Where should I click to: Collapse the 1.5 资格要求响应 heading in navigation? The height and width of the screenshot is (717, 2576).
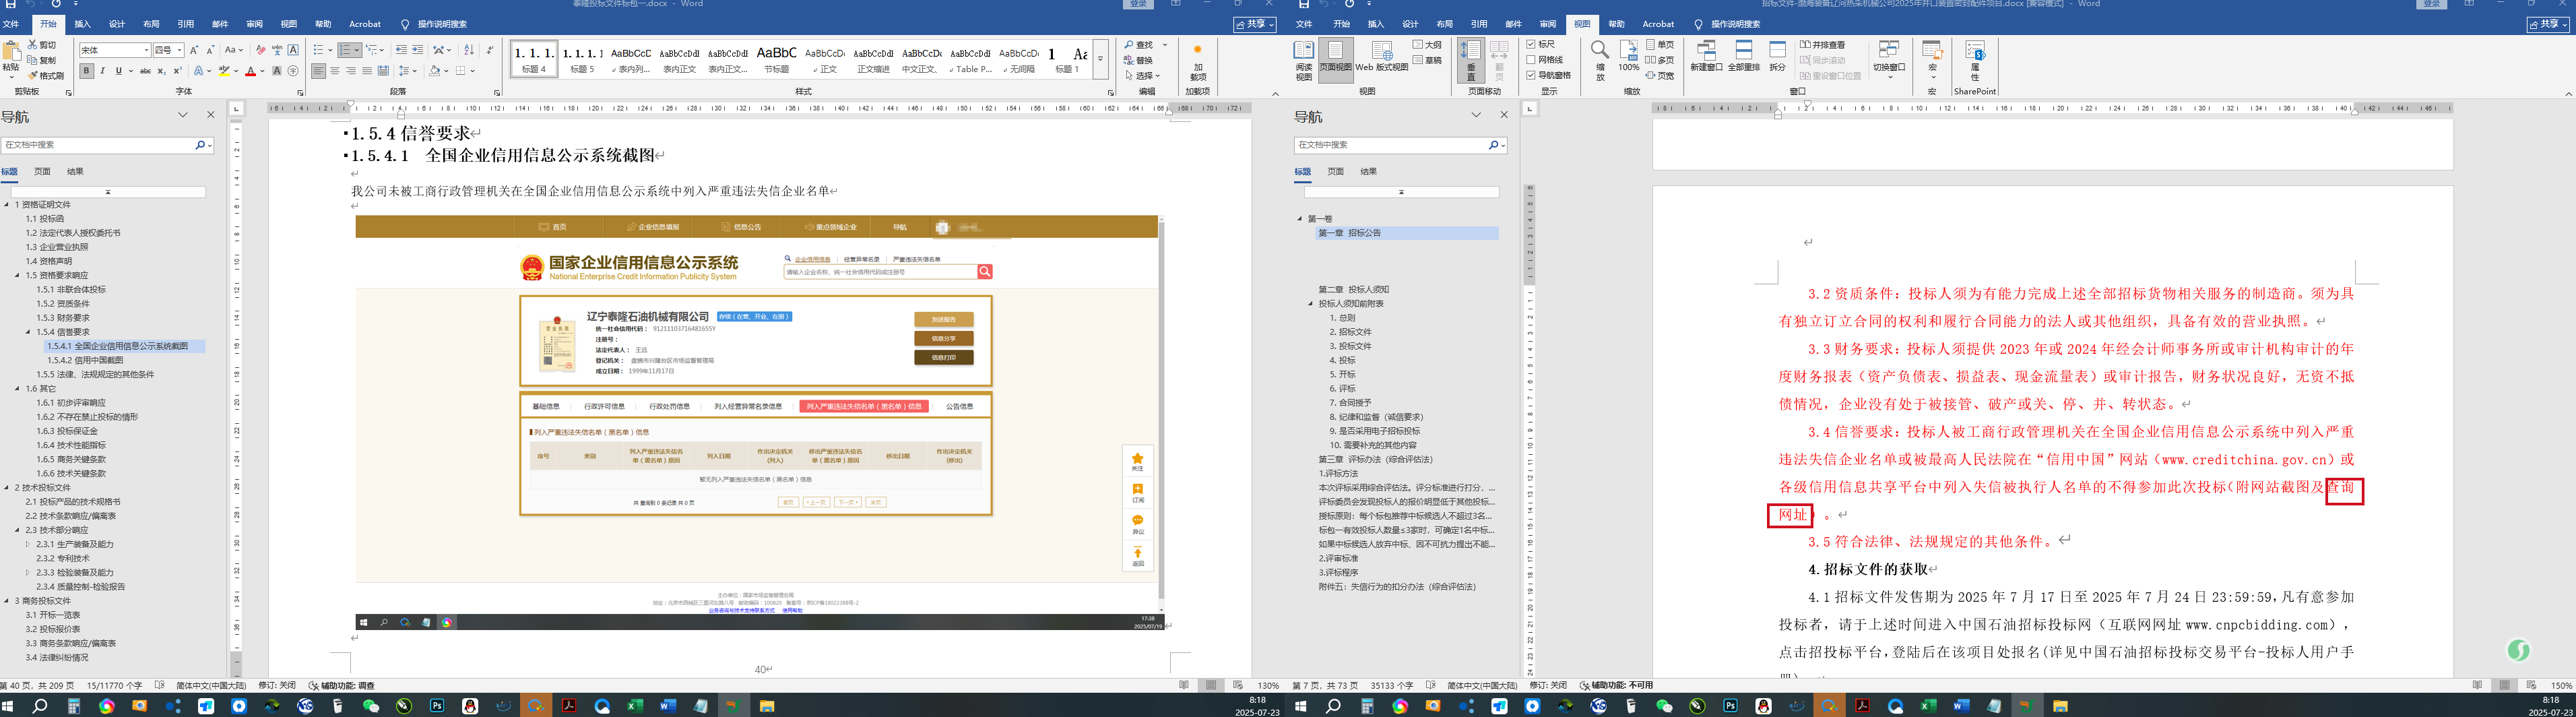click(18, 275)
